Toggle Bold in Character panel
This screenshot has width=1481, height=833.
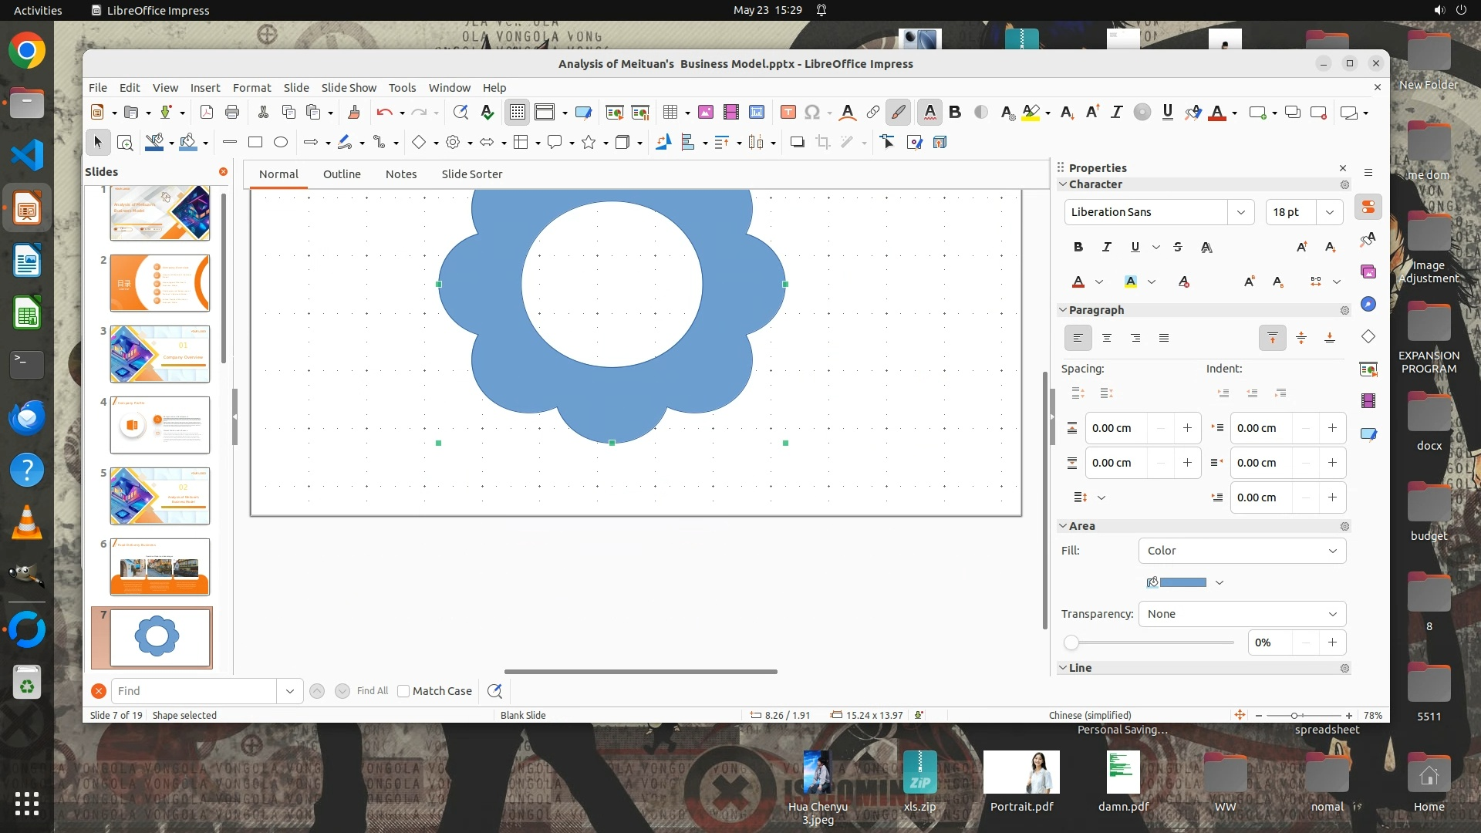1078,247
